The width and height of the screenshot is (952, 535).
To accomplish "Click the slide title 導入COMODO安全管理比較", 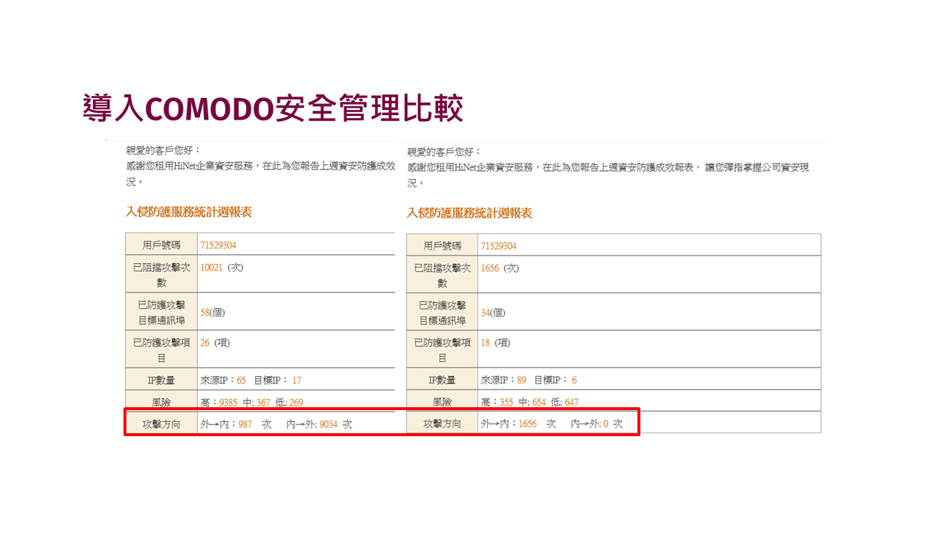I will pos(273,108).
